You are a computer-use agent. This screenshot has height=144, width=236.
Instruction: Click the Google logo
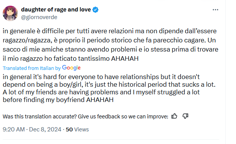(x=72, y=68)
